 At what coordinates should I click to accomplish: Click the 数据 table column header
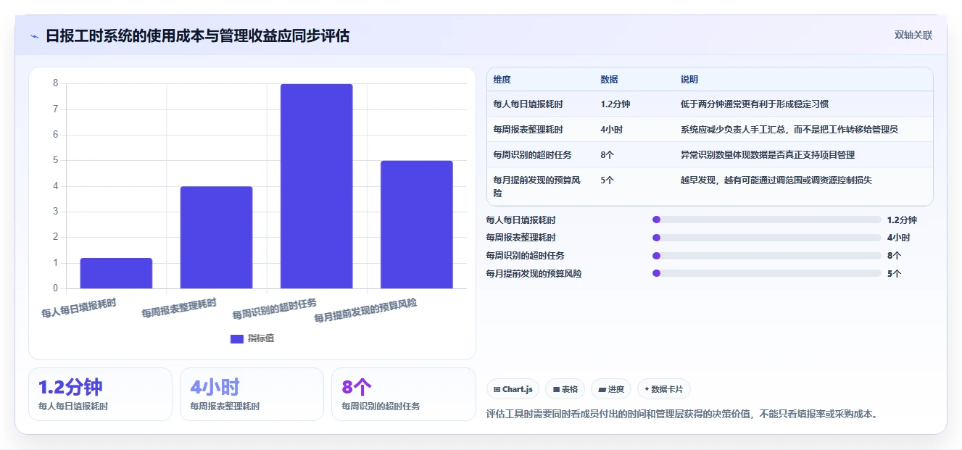(609, 80)
